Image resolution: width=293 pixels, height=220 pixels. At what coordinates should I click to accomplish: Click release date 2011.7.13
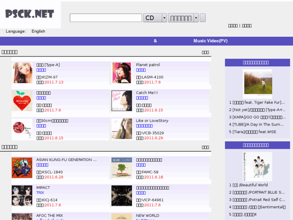coord(54,82)
